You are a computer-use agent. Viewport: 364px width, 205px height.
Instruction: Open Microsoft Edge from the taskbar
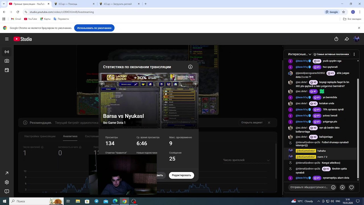pos(115,201)
